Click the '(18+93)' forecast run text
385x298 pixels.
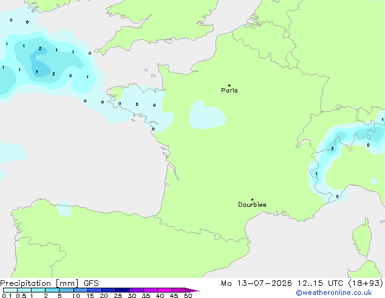pos(366,283)
